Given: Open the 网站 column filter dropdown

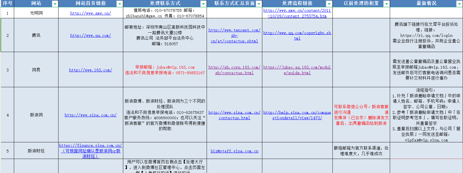Looking at the screenshot, I should (55, 4).
